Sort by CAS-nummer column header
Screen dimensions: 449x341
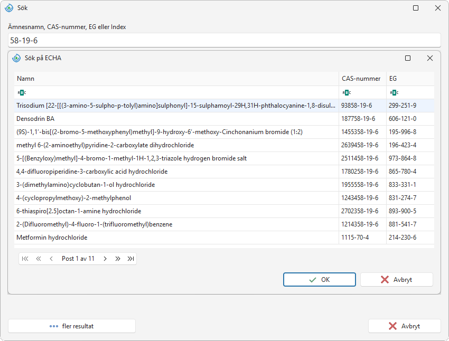pyautogui.click(x=362, y=79)
